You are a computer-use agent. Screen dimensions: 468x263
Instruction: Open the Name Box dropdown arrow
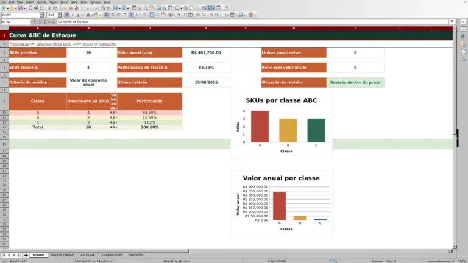click(x=32, y=22)
